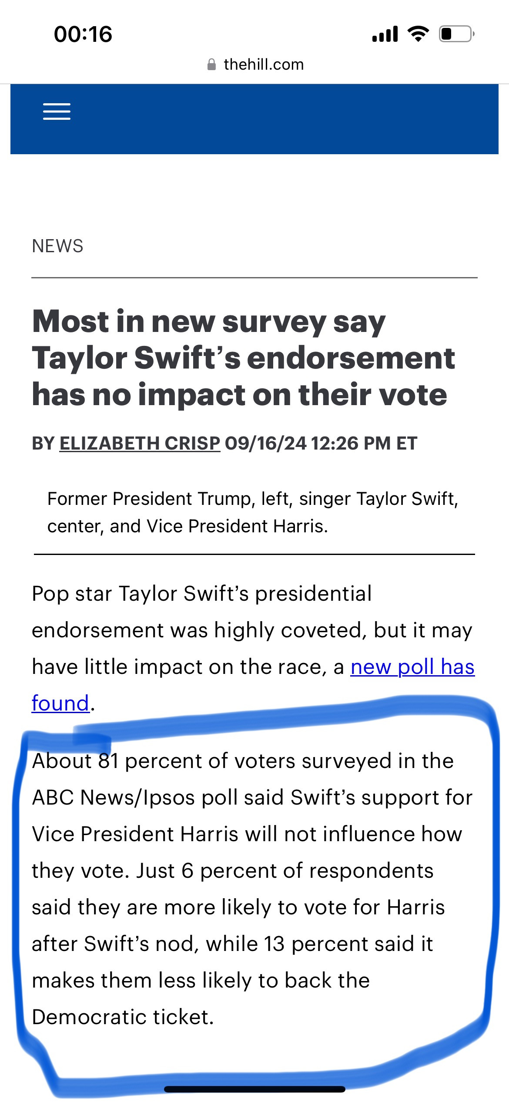Tap the 00:16 clock in status bar

pyautogui.click(x=83, y=34)
